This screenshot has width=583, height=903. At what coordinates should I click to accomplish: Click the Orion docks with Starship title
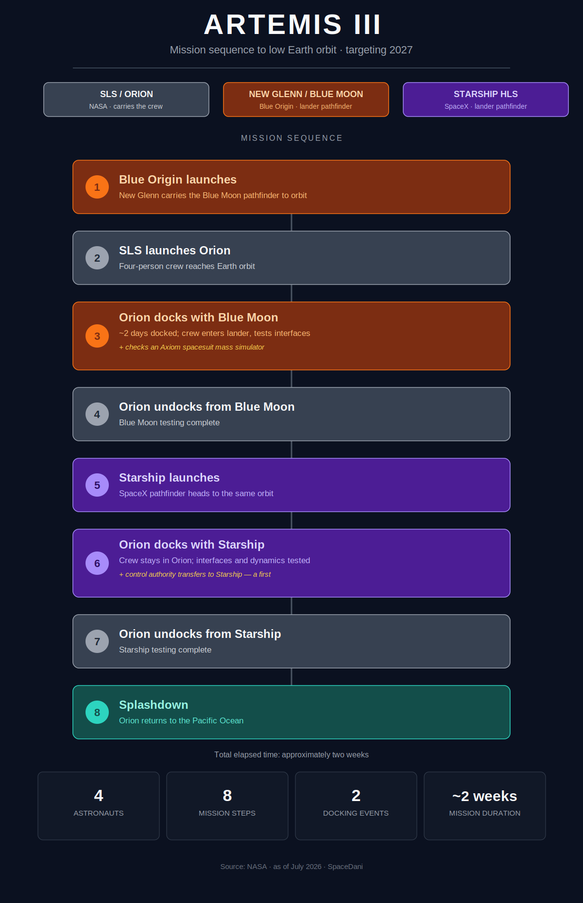click(192, 545)
